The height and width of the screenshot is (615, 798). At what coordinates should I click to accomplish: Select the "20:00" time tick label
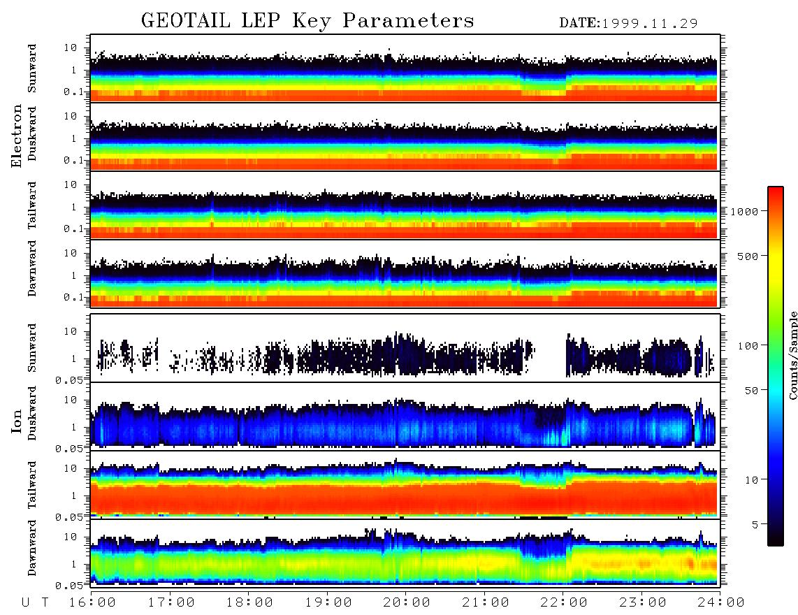click(x=407, y=602)
